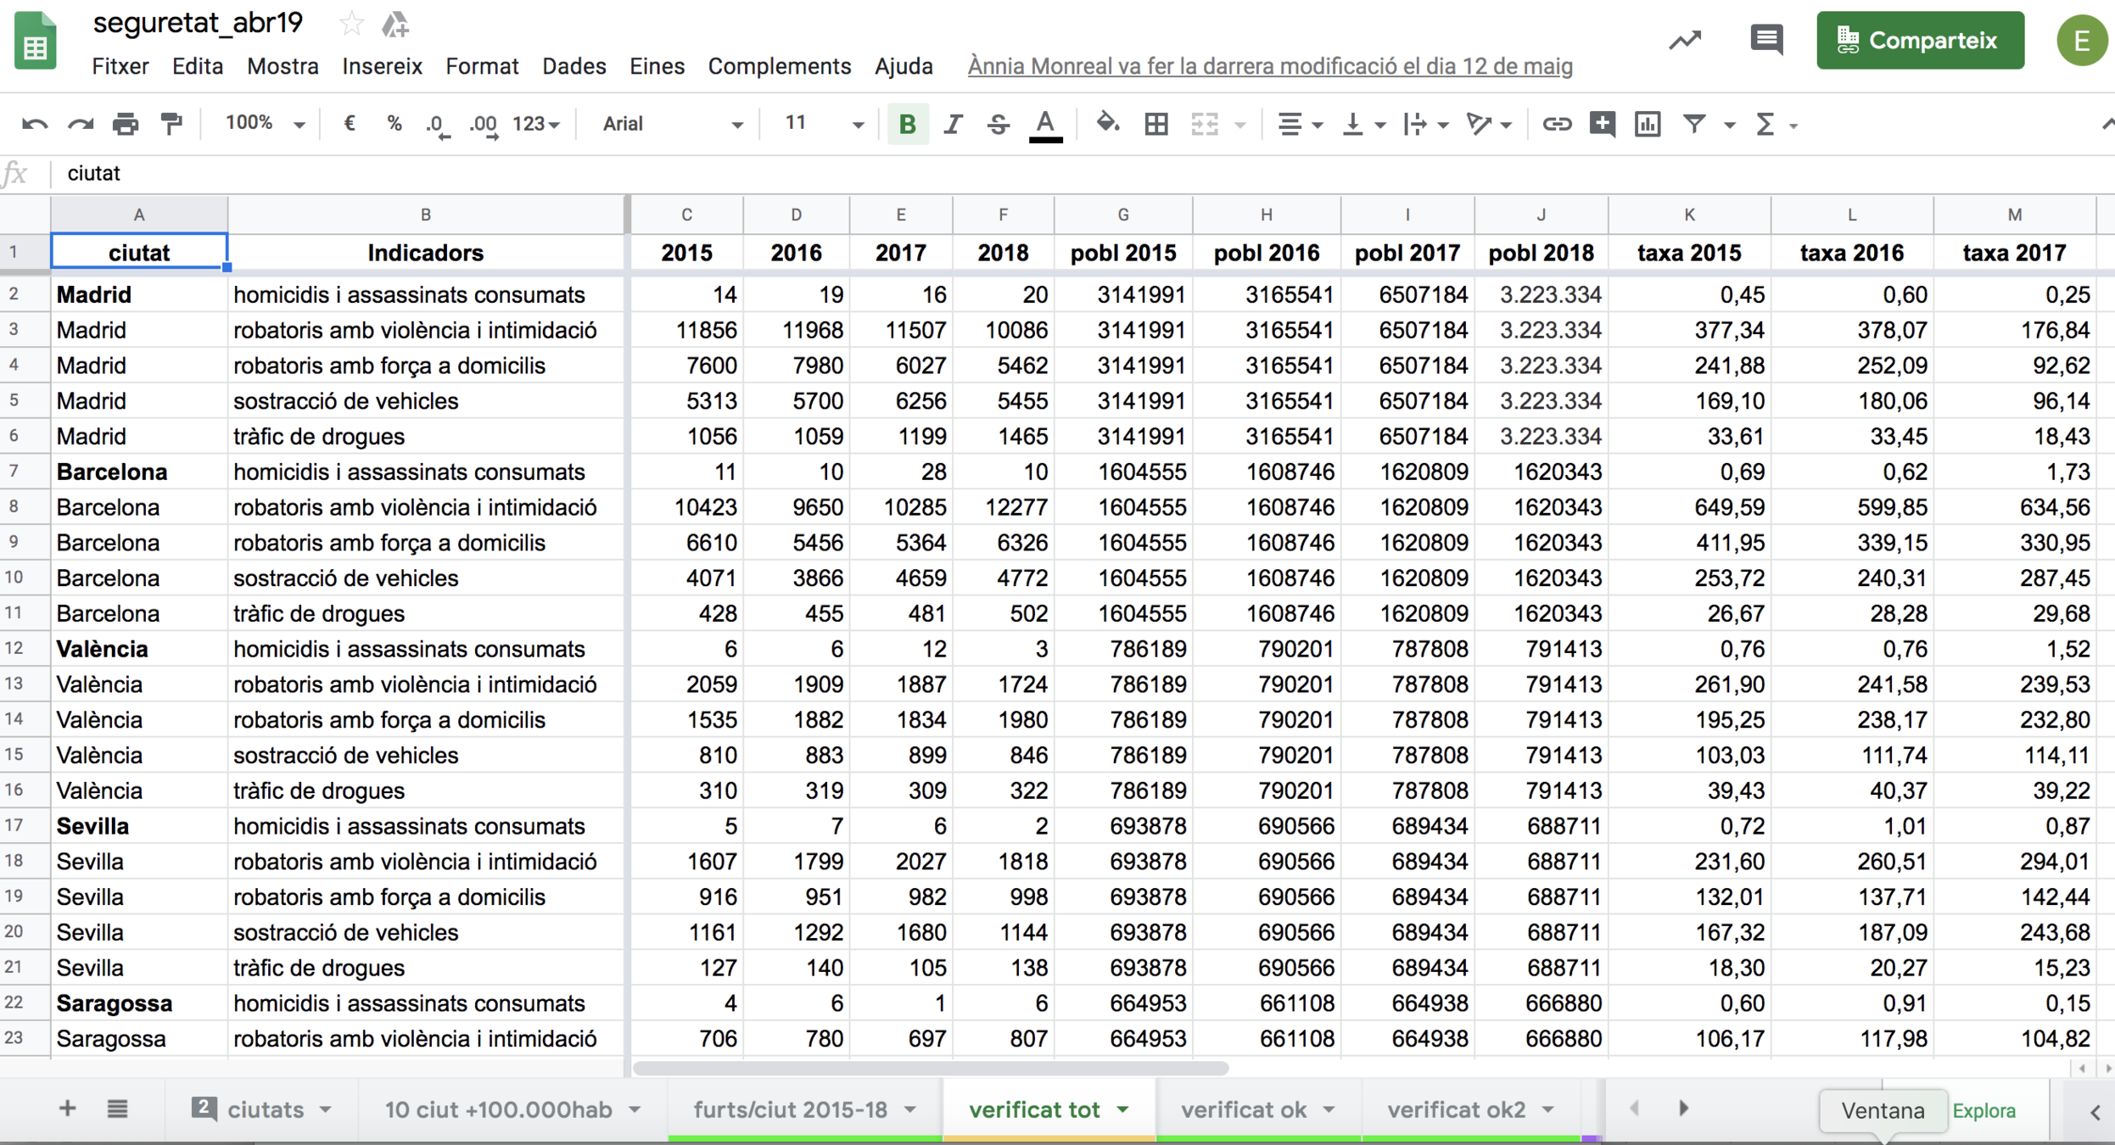2115x1145 pixels.
Task: Toggle strikethrough formatting
Action: tap(999, 125)
